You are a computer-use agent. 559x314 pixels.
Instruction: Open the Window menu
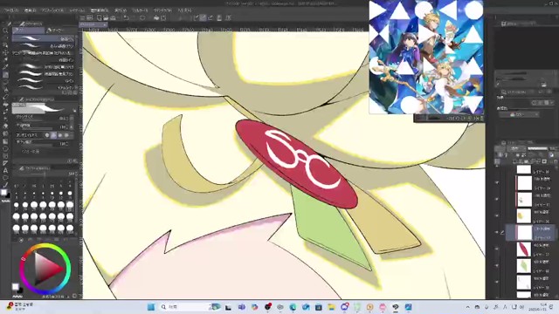pos(162,10)
